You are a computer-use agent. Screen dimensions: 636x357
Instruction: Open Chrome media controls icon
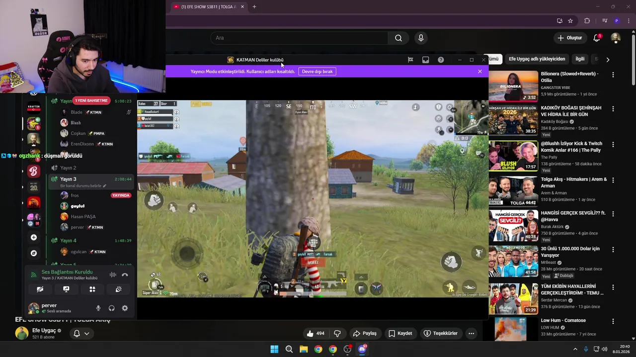pos(605,21)
